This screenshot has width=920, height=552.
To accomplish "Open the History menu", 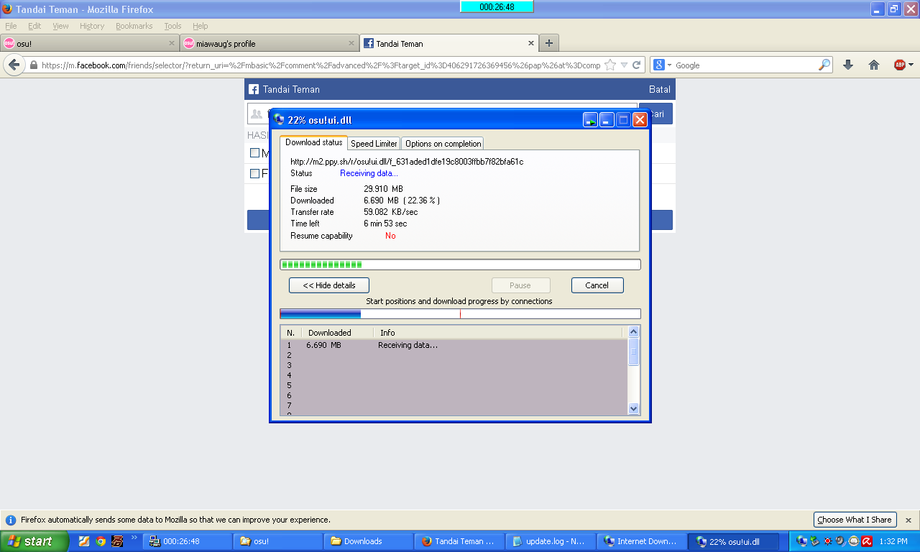I will [x=92, y=26].
